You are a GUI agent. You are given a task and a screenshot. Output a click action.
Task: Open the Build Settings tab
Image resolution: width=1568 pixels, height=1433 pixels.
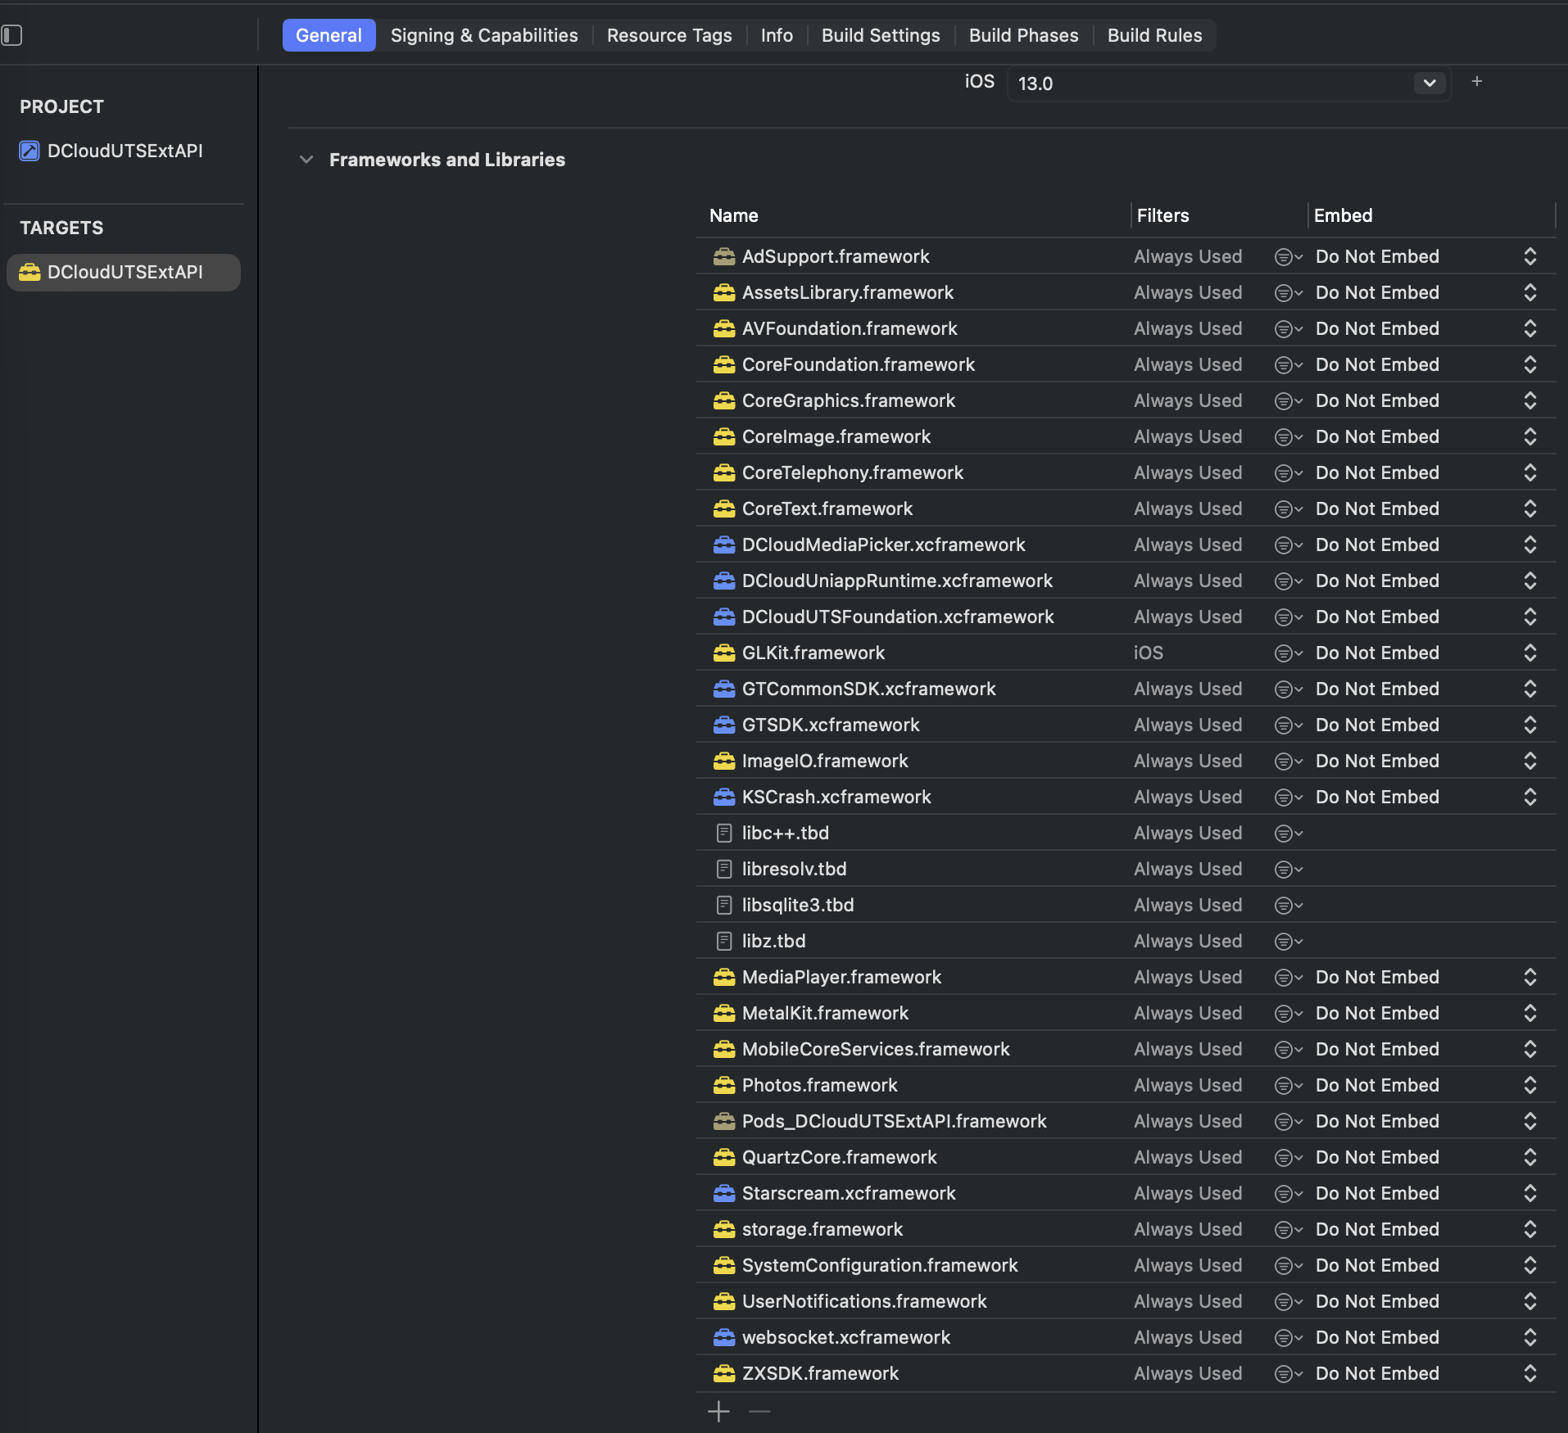click(881, 35)
